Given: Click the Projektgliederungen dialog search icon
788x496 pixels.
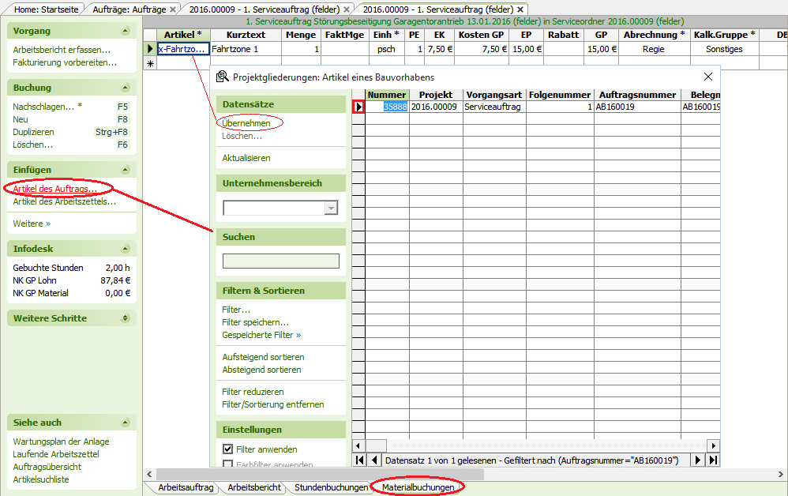Looking at the screenshot, I should click(223, 77).
